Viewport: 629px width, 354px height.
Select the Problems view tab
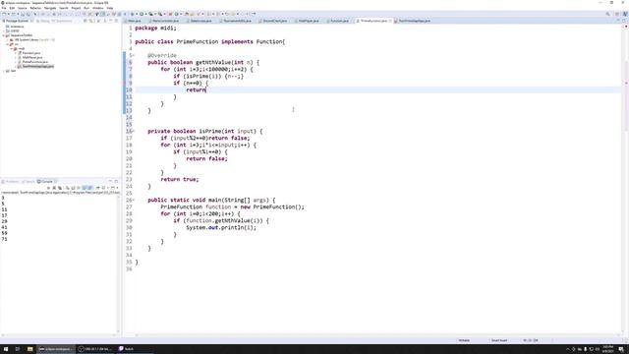click(11, 181)
